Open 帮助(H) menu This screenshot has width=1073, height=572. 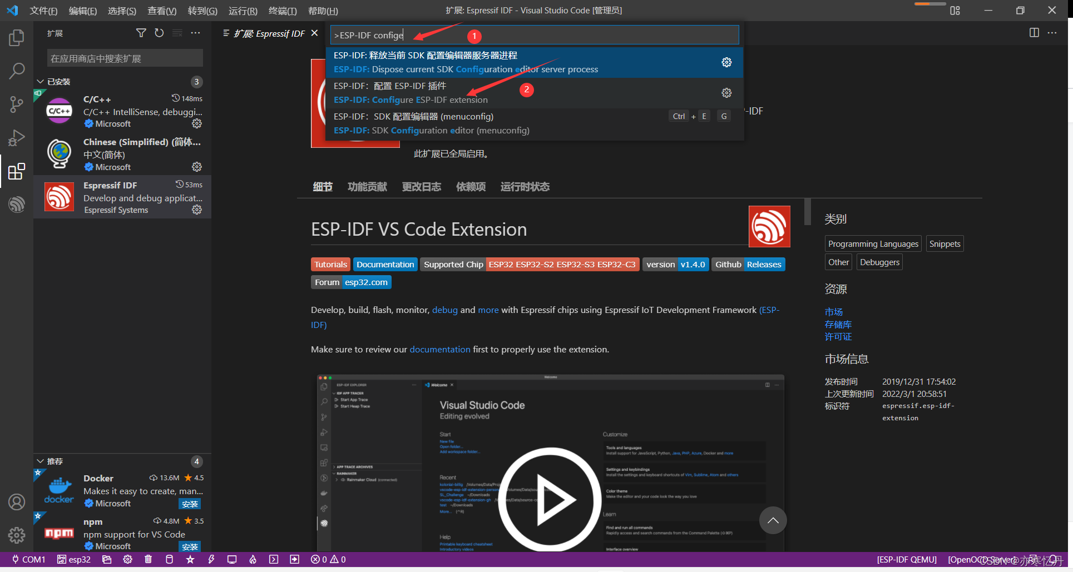[x=323, y=11]
